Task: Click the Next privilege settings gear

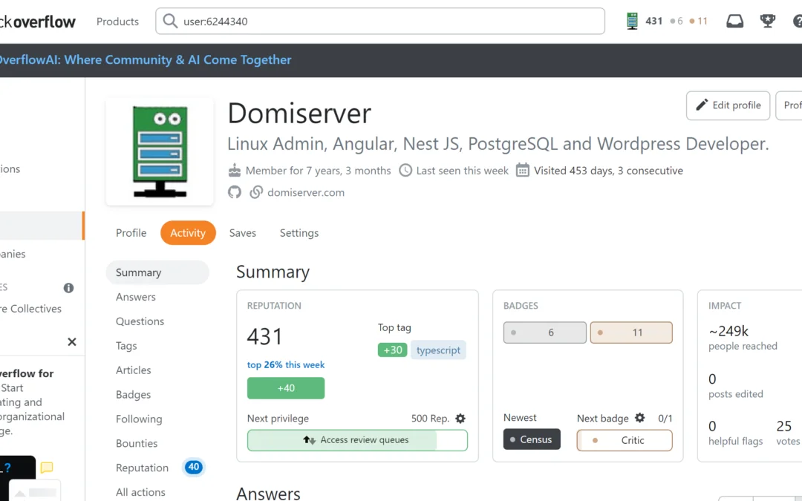Action: [x=460, y=419]
